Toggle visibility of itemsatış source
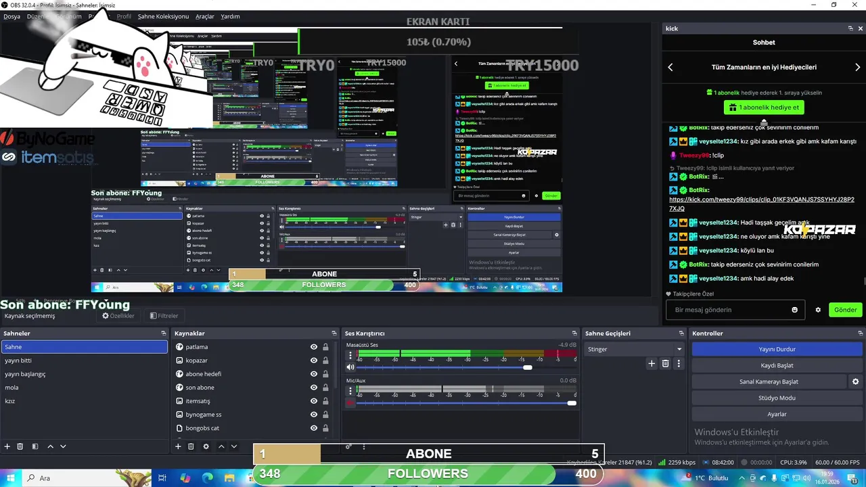866x487 pixels. tap(314, 401)
